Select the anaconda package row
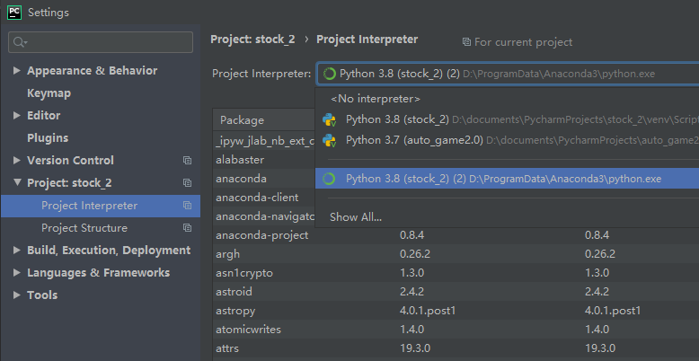Viewport: 699px width, 361px height. tap(264, 179)
